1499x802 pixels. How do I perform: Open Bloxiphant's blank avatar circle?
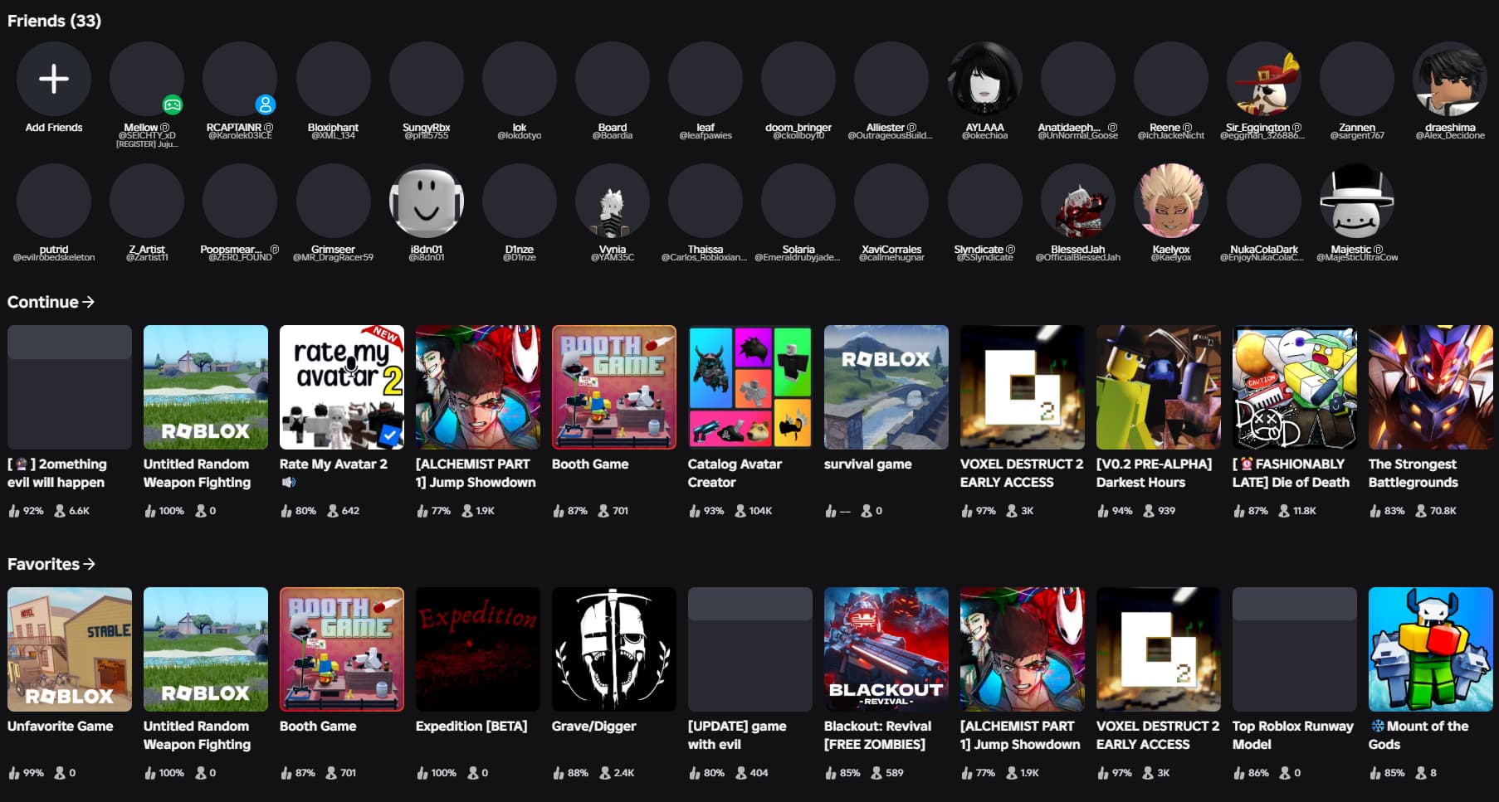pos(334,79)
